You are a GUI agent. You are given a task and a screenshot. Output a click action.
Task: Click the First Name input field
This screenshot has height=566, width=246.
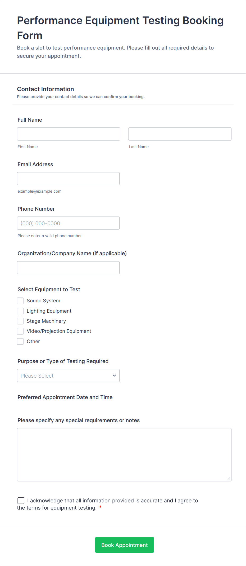click(69, 134)
